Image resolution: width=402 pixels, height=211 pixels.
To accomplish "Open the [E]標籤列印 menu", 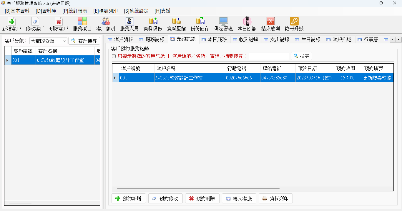I will tap(105, 11).
